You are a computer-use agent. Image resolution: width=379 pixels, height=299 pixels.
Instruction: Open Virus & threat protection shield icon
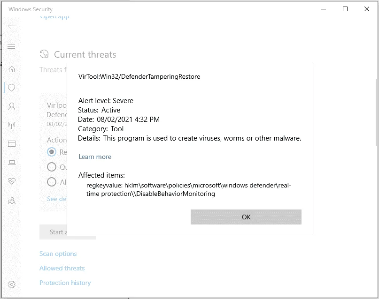(x=12, y=87)
